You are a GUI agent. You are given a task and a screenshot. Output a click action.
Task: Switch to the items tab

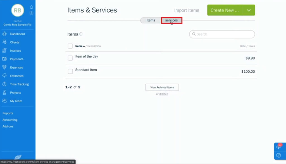click(x=151, y=20)
